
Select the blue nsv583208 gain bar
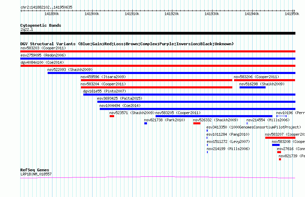tap(276, 145)
